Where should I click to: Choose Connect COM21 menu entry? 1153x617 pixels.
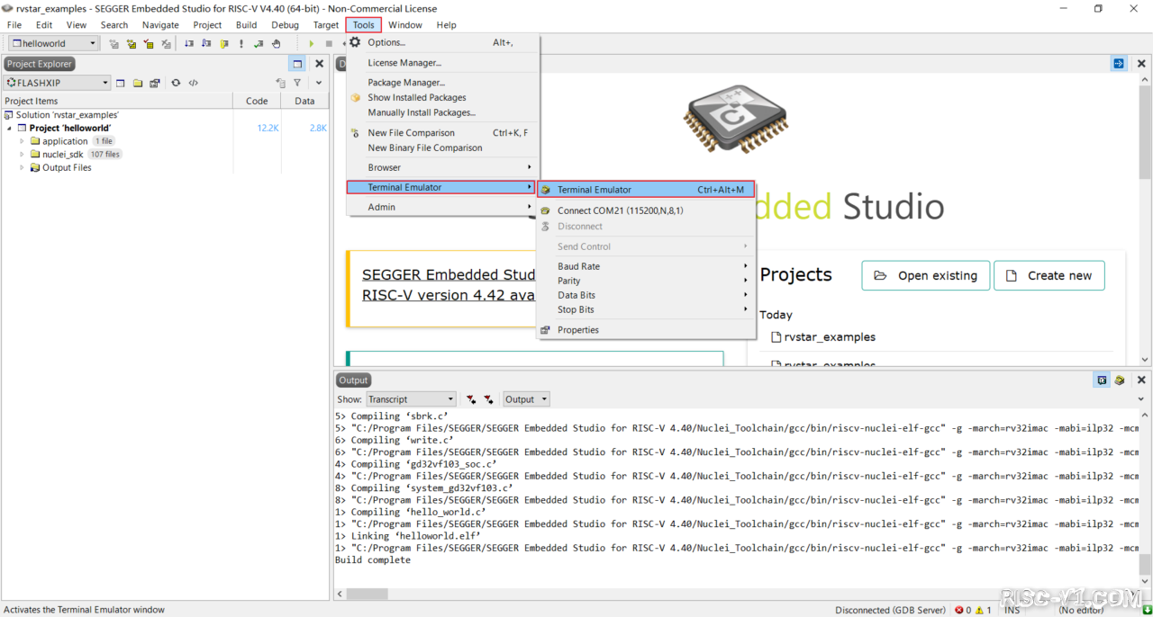tap(620, 210)
